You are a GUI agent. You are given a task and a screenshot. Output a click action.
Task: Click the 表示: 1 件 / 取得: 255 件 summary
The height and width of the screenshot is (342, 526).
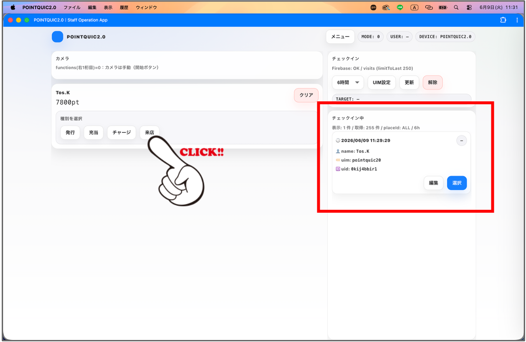click(376, 128)
